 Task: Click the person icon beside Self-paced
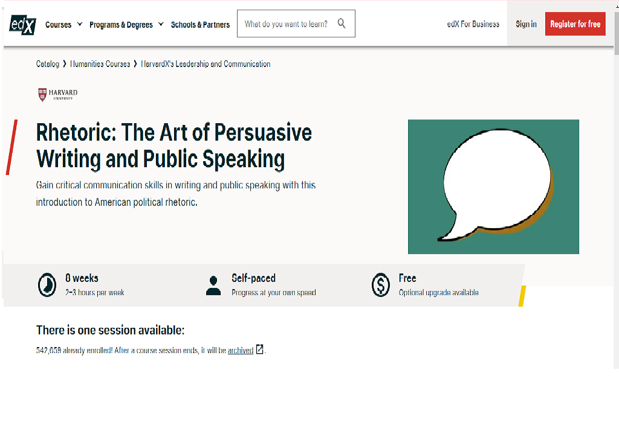click(213, 286)
